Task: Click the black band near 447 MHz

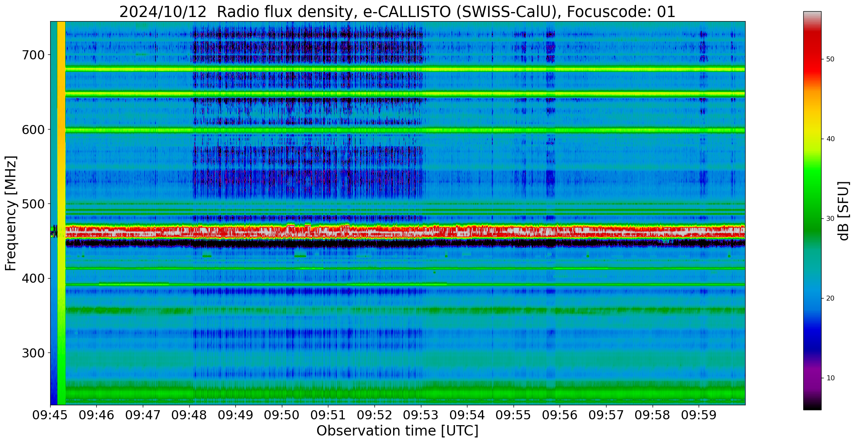Action: 405,243
